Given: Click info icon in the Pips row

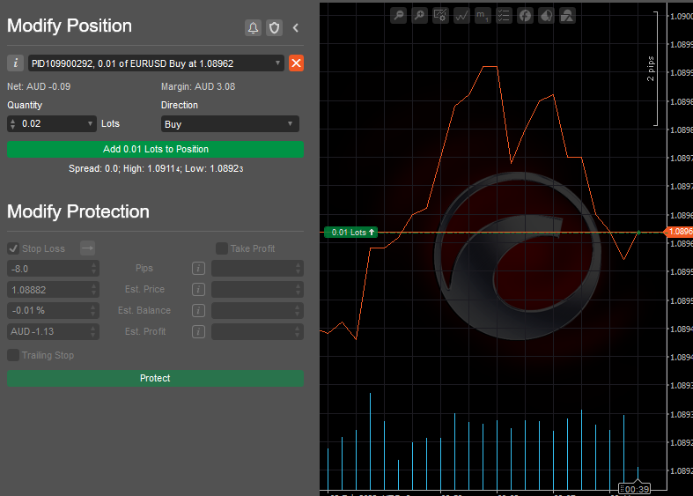Looking at the screenshot, I should coord(198,269).
